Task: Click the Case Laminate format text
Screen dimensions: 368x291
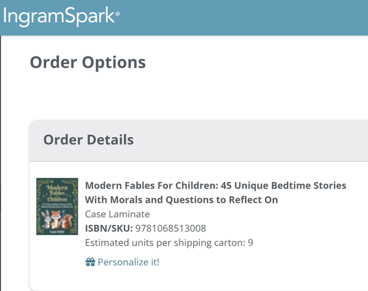Action: pos(117,214)
